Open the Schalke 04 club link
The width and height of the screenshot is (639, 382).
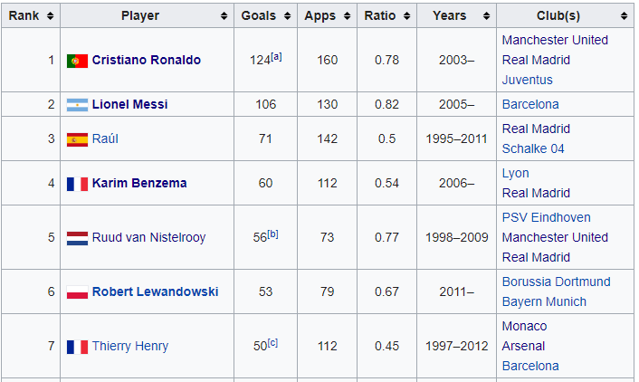pyautogui.click(x=533, y=148)
